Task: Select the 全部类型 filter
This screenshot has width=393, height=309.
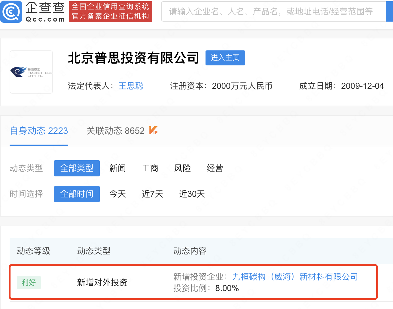Action: click(77, 168)
